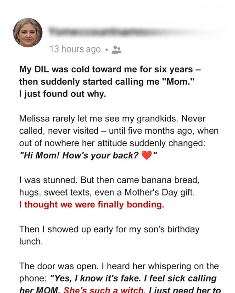This screenshot has height=293, width=235.
Task: Click italic quote "Yes, I know it's fake."
Action: point(96,278)
